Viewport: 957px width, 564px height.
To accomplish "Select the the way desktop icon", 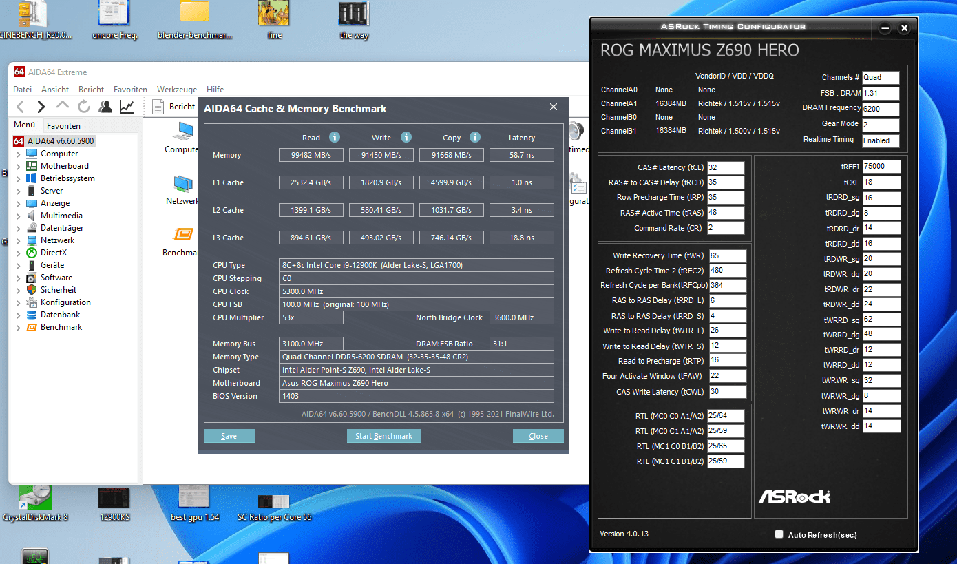I will coord(354,19).
